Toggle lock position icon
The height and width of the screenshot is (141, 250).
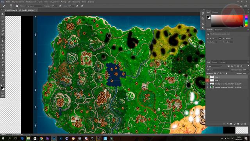coord(221,74)
